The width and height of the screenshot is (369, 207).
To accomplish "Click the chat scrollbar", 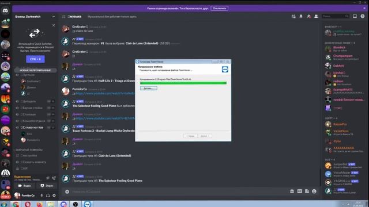I will coord(320,177).
